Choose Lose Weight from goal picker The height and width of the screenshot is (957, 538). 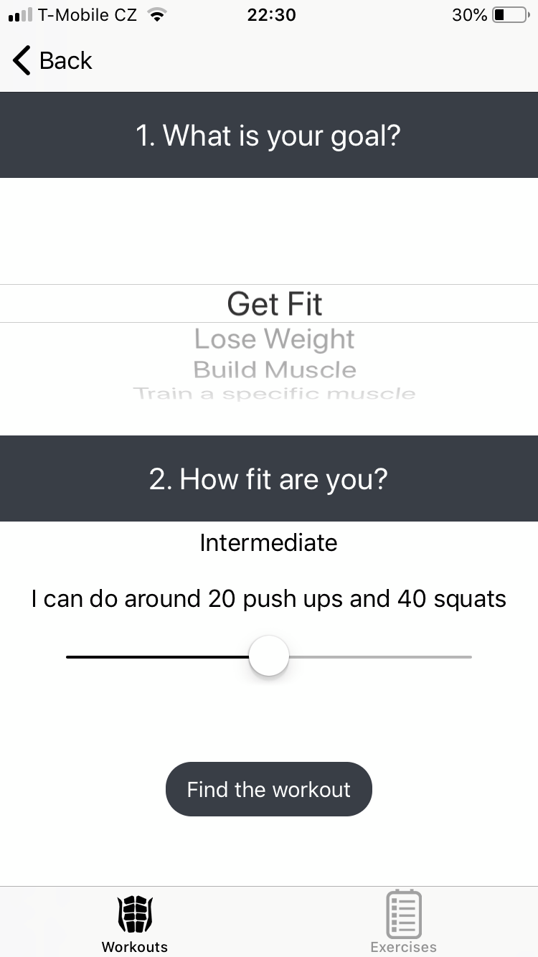[274, 339]
